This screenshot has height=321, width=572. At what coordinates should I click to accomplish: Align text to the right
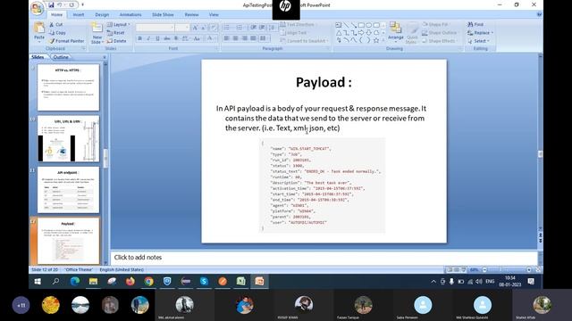(244, 38)
